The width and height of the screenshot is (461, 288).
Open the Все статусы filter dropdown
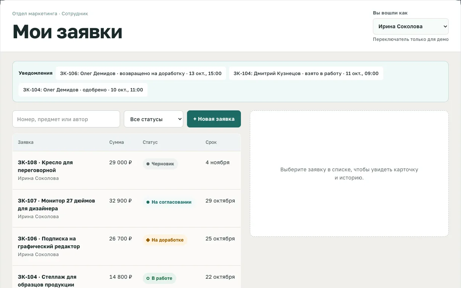pyautogui.click(x=154, y=119)
